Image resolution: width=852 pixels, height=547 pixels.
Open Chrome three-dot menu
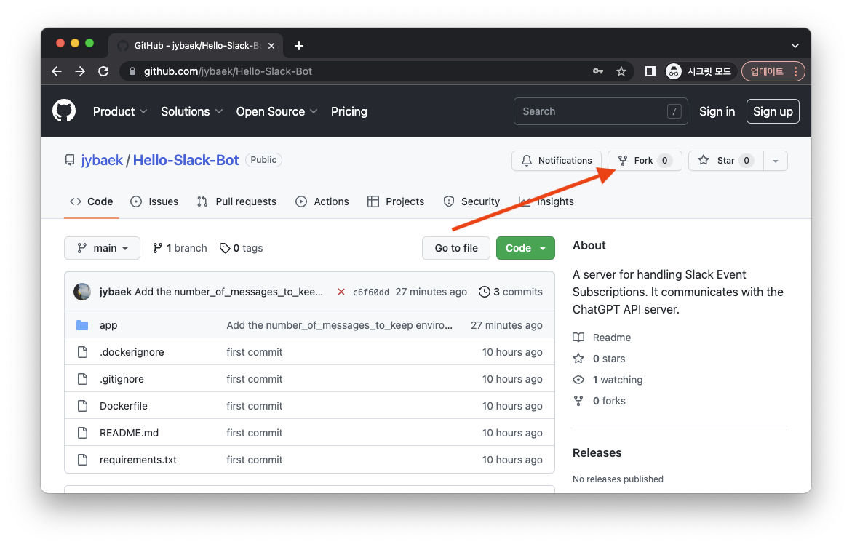(795, 71)
